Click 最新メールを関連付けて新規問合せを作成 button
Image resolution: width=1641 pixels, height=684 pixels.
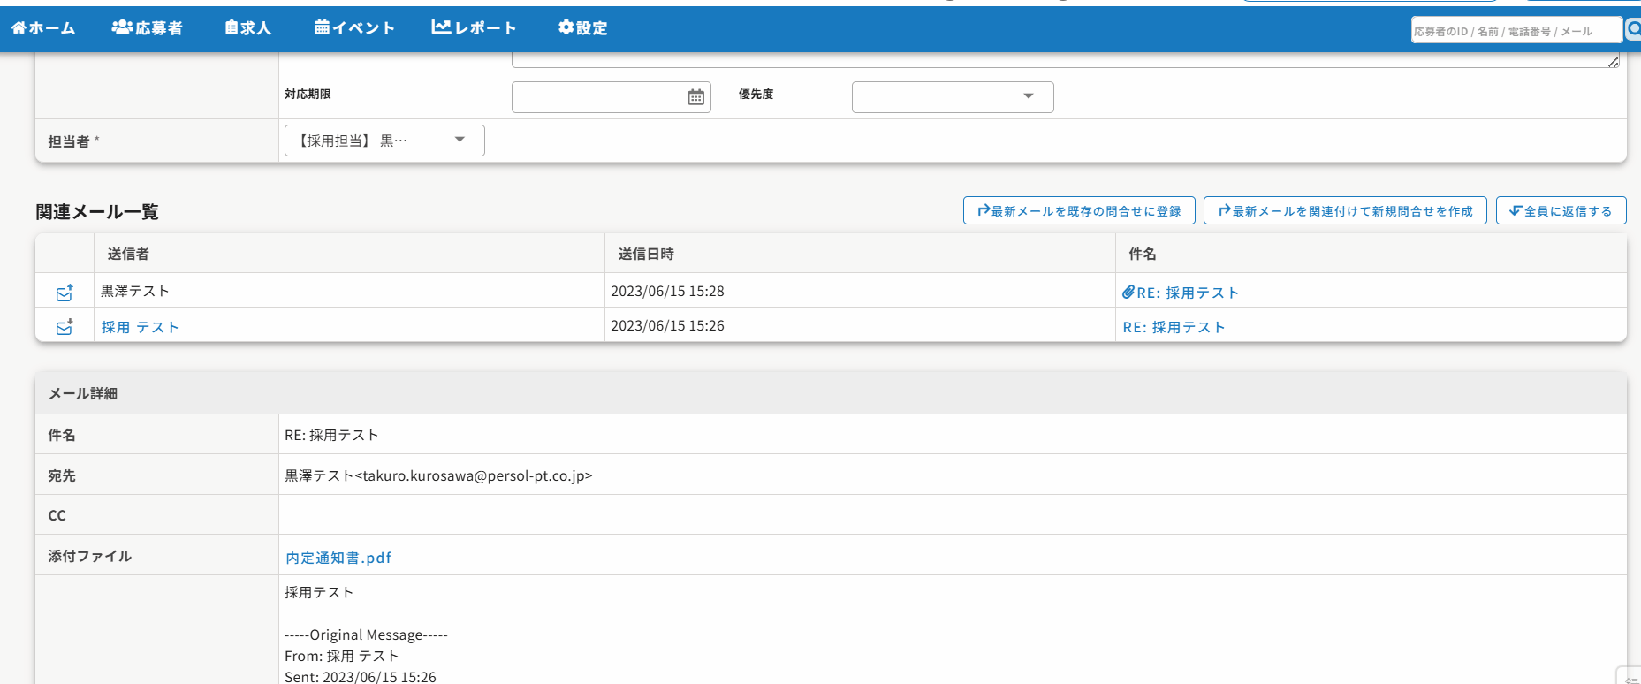pos(1344,211)
